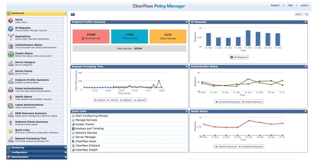Click the Logout link

click(x=304, y=5)
